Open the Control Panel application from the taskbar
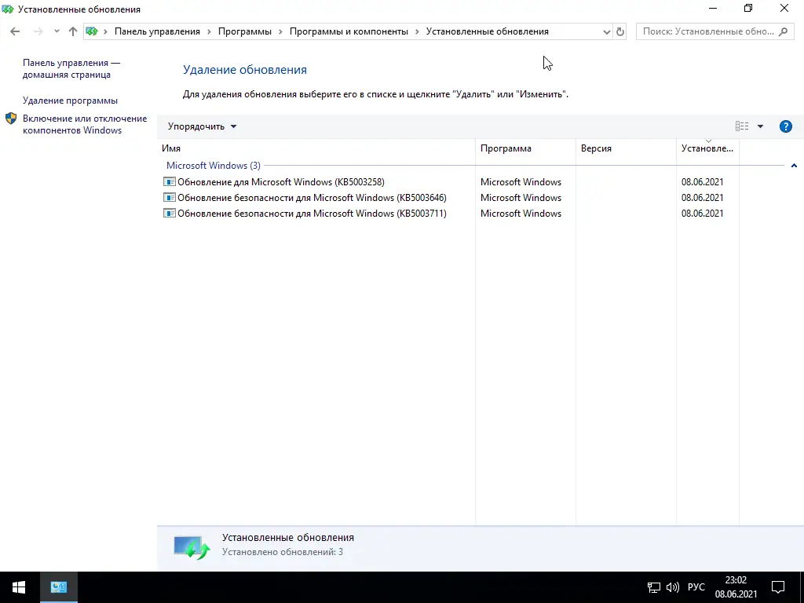 (58, 587)
